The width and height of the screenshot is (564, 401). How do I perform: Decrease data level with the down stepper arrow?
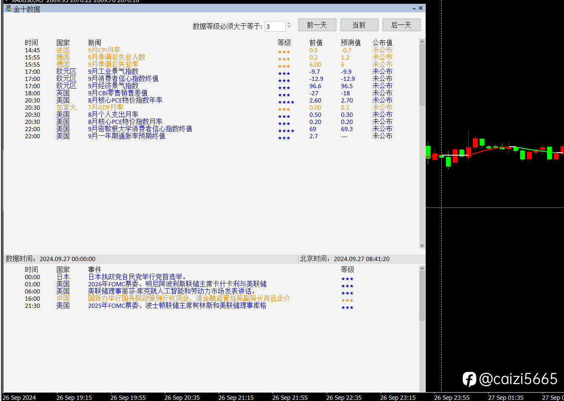click(x=289, y=28)
